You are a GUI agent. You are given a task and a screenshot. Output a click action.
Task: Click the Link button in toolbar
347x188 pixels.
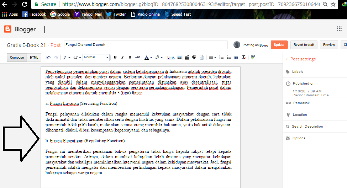point(171,58)
